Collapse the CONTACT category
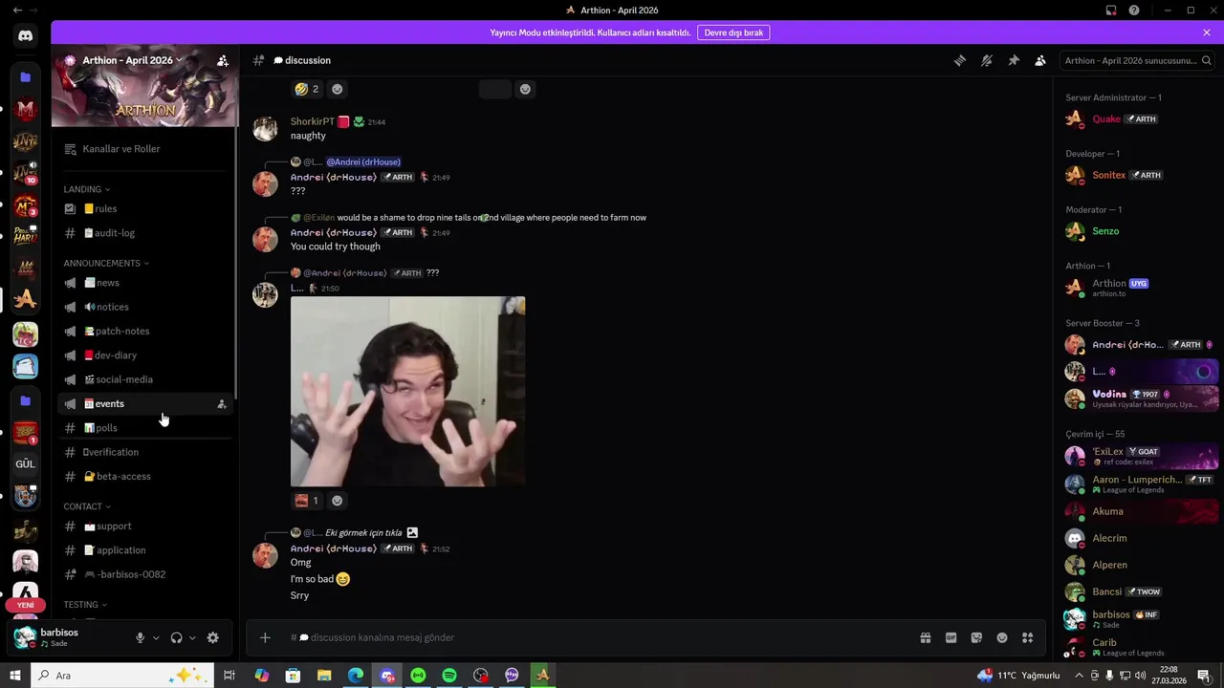Viewport: 1224px width, 688px height. pos(87,506)
